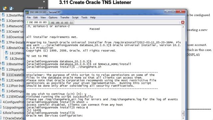Maximize the SecureCRT window

(173, 12)
